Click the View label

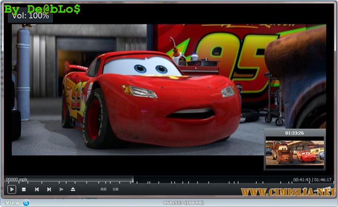tap(13, 203)
